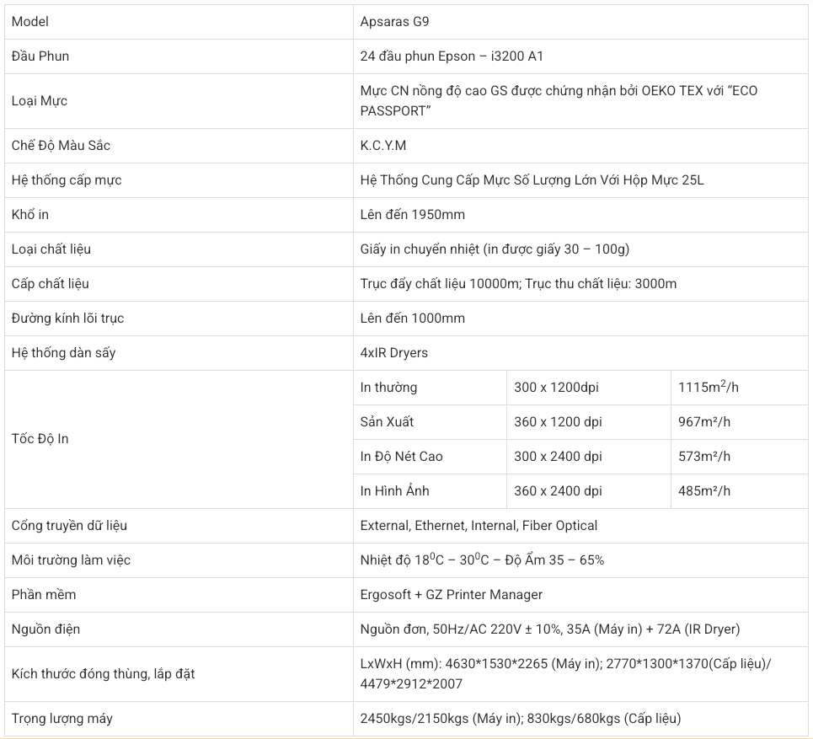Select the Hệ thống cấp mực label

pyautogui.click(x=67, y=180)
